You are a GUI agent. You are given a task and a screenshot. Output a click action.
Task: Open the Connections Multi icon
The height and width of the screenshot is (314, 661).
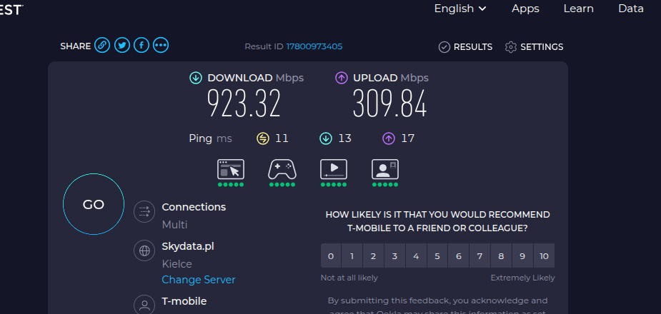click(x=144, y=211)
